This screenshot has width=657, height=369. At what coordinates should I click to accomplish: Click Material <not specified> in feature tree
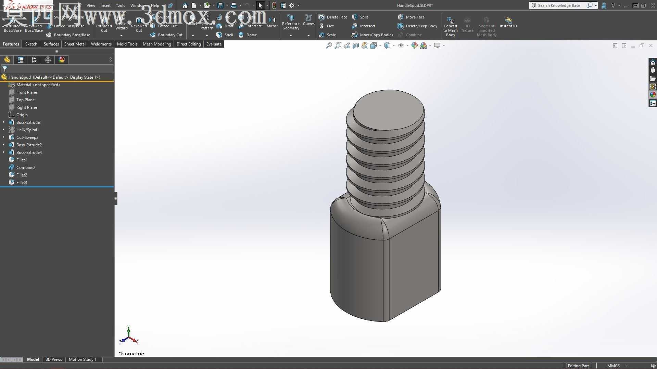pyautogui.click(x=38, y=84)
